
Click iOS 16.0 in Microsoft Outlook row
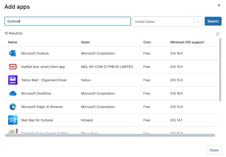(x=177, y=53)
